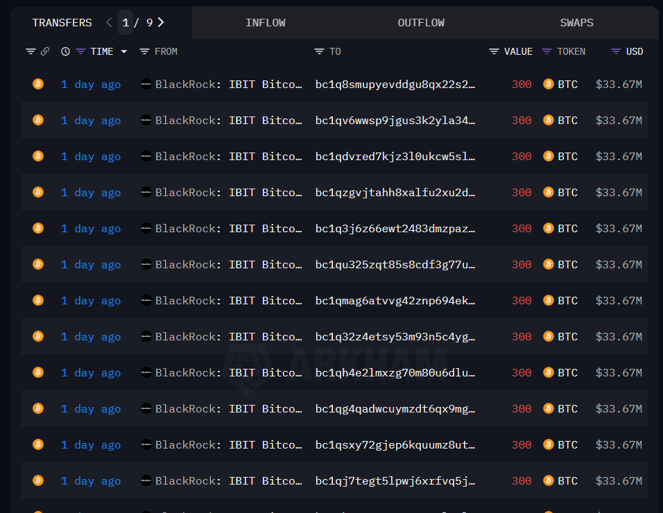Click the clock icon to change time format
663x513 pixels.
65,51
